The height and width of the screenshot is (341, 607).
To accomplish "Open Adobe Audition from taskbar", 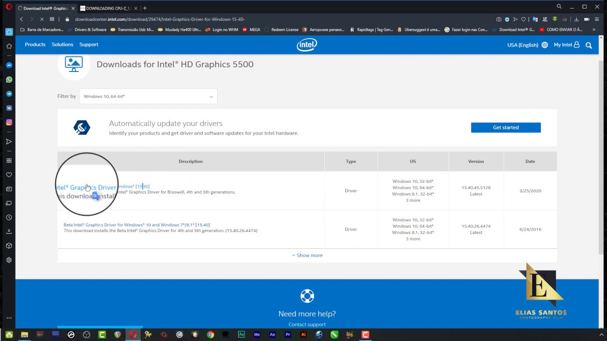I will click(x=241, y=334).
